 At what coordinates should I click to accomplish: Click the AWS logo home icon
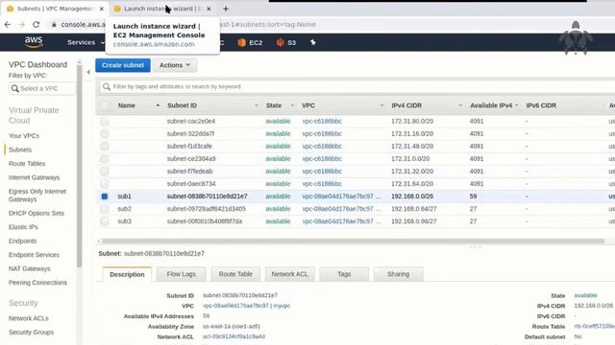click(x=34, y=42)
